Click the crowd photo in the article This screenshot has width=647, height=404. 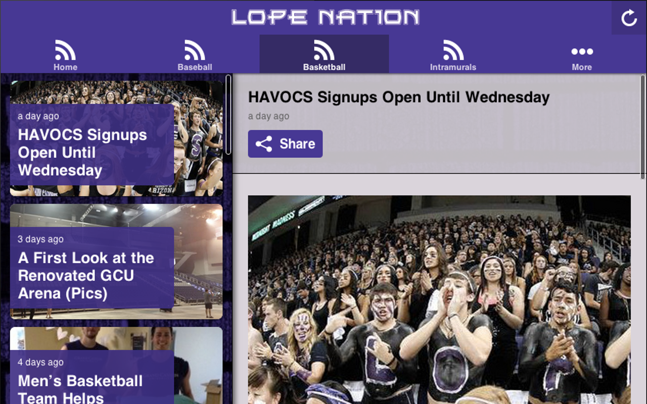tap(439, 299)
